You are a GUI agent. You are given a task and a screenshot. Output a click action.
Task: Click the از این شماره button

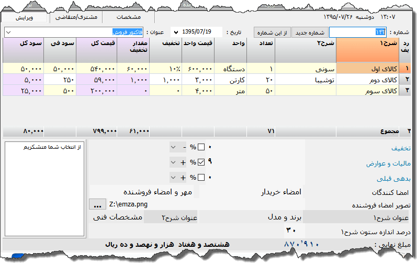point(272,32)
